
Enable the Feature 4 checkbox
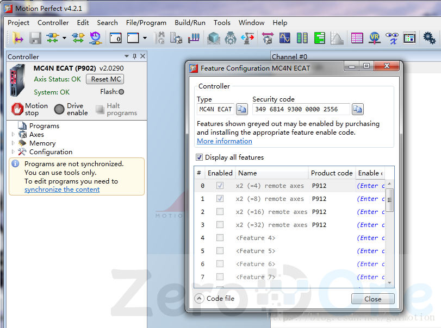point(220,237)
